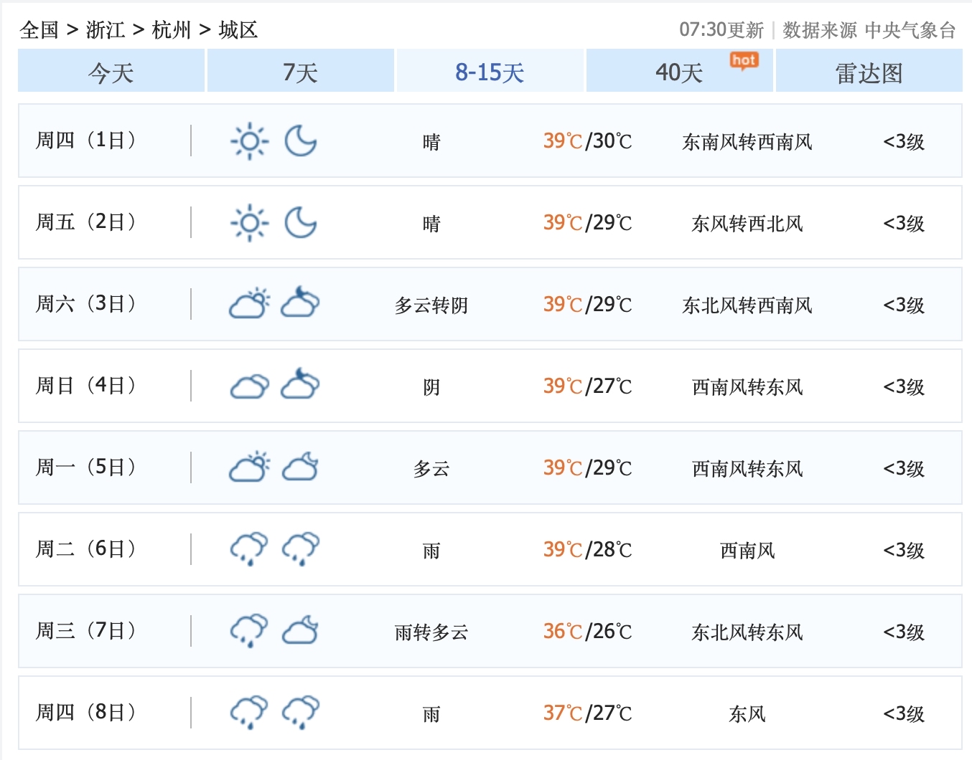Click the nighttime rain icon for 周四 8日
This screenshot has height=760, width=972.
301,713
